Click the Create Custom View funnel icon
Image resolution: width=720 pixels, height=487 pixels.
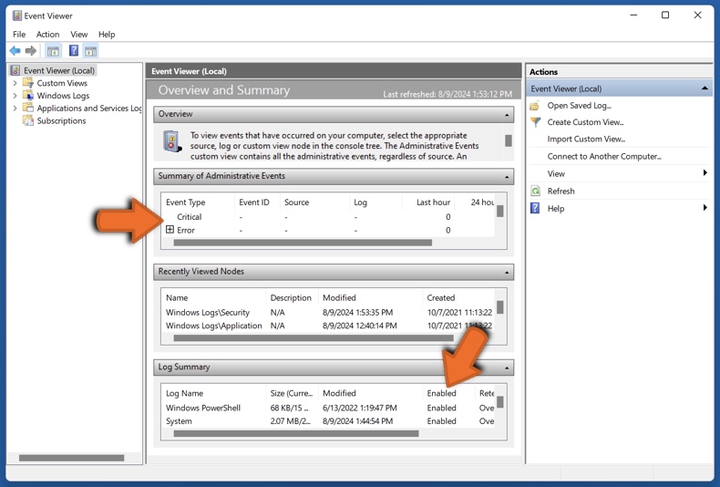coord(535,122)
